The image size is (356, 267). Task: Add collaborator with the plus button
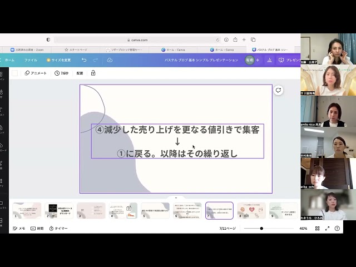coord(258,60)
